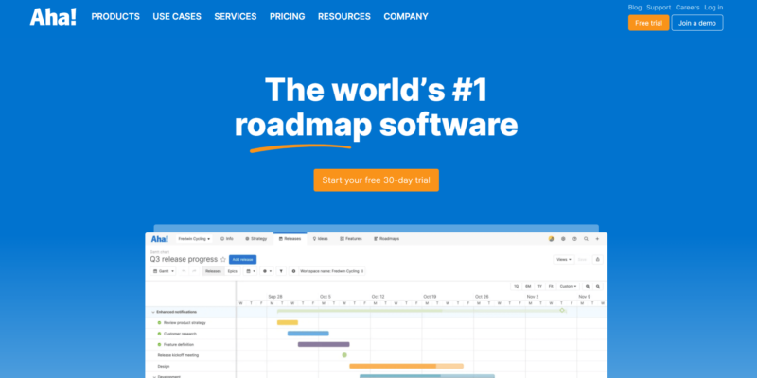757x378 pixels.
Task: Open the COMPANY menu
Action: point(406,16)
